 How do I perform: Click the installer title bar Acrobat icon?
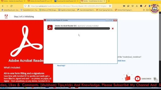[x=45, y=20]
